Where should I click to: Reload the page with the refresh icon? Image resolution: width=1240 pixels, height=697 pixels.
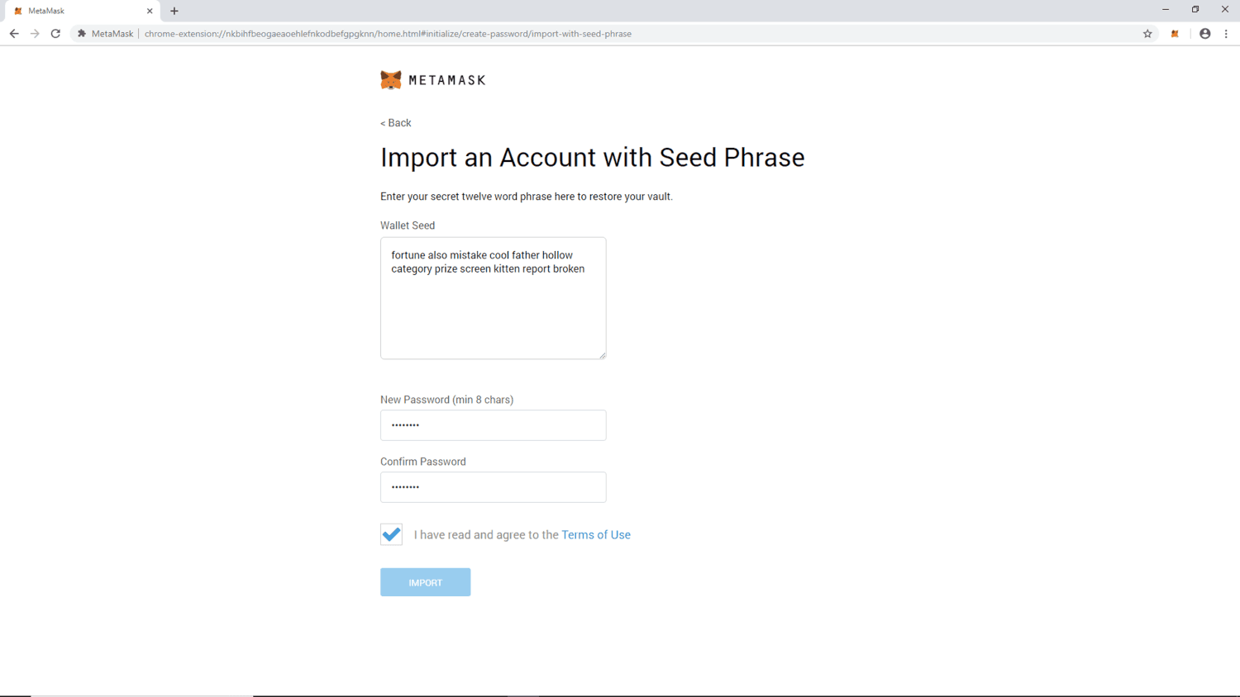pyautogui.click(x=55, y=34)
